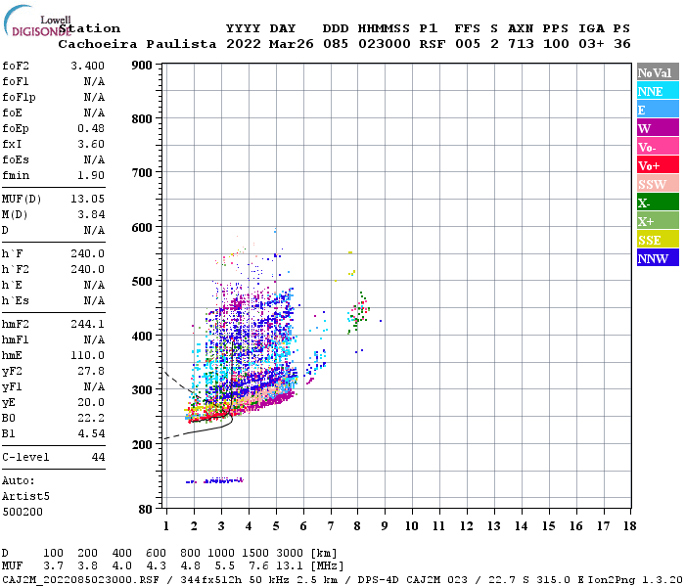Select the SSW legend swatch
Screen dimensions: 685x587
pos(658,184)
